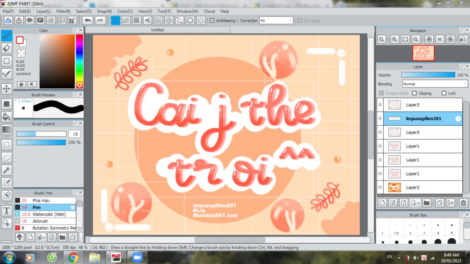Select the Eraser tool

pos(6,48)
